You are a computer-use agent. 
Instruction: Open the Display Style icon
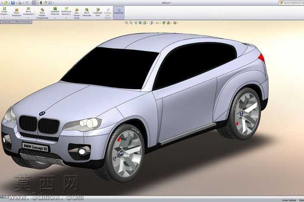pos(151,23)
